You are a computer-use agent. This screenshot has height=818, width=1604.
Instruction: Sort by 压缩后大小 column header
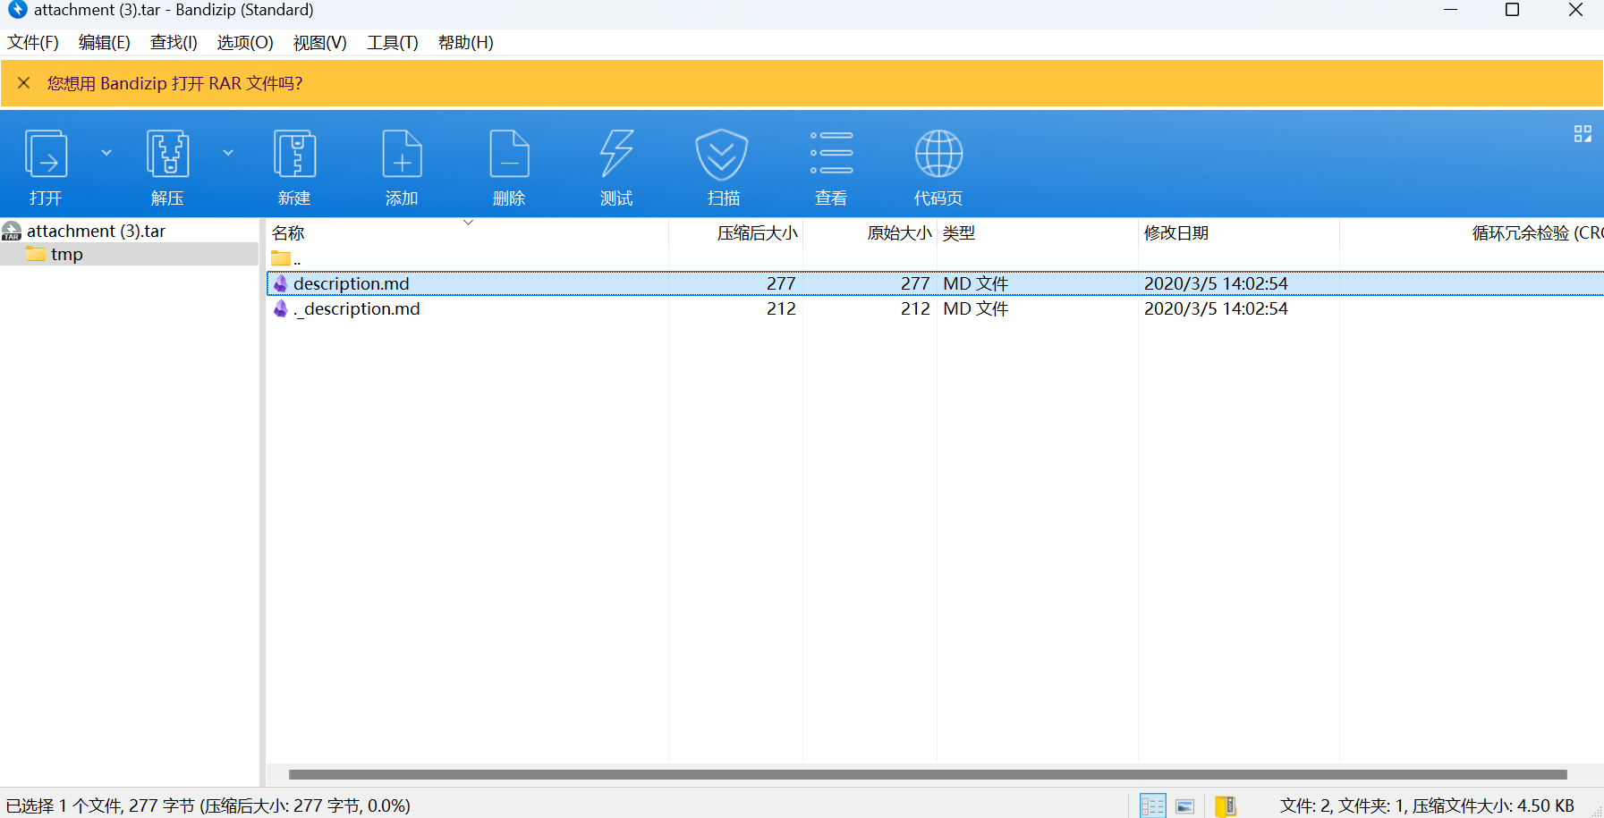pyautogui.click(x=735, y=232)
